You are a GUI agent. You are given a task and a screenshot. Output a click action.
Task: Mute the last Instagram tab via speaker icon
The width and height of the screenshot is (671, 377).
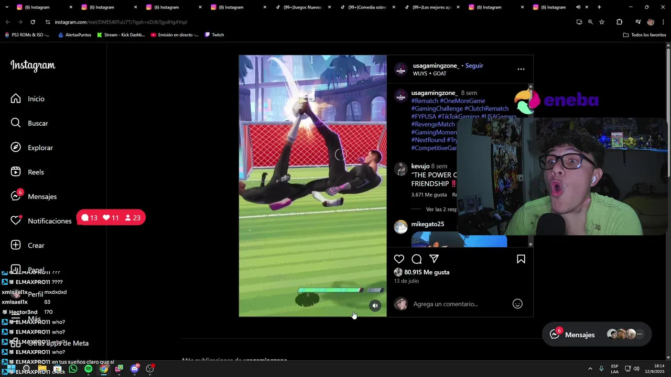click(578, 7)
